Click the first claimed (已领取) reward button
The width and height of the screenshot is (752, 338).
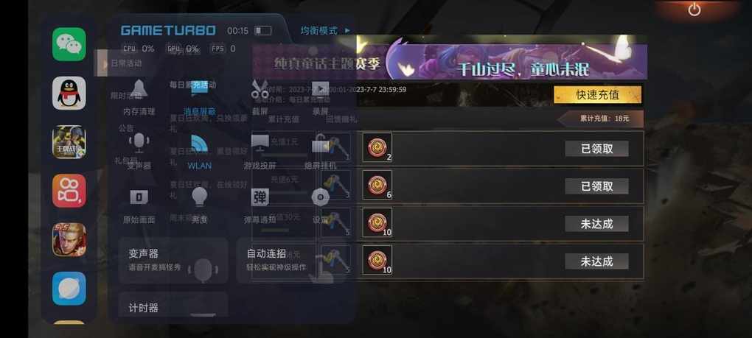(x=596, y=149)
